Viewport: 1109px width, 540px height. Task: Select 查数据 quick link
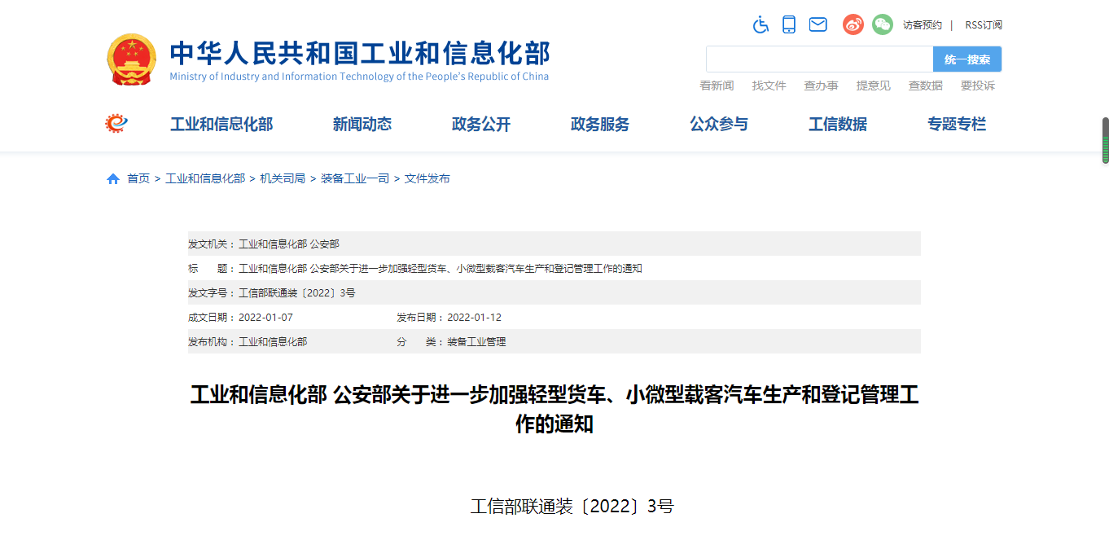925,86
